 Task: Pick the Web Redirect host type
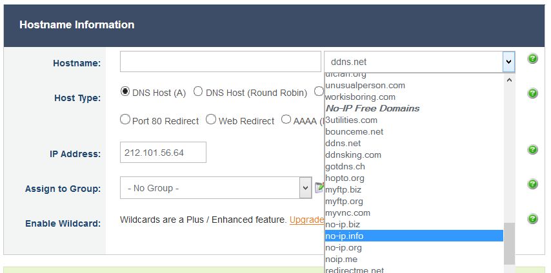211,120
